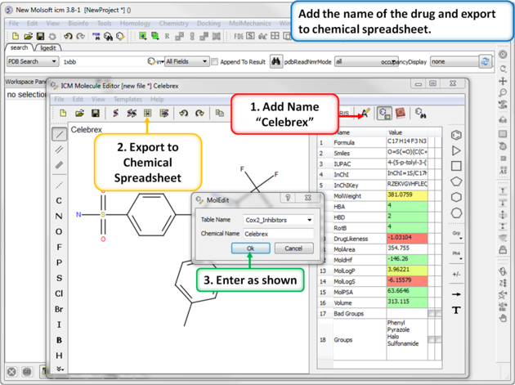This screenshot has width=515, height=385.
Task: Open the File menu in Molecule Editor
Action: (x=59, y=99)
